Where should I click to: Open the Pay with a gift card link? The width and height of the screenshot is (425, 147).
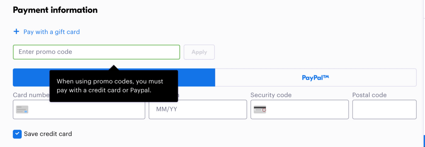click(51, 32)
